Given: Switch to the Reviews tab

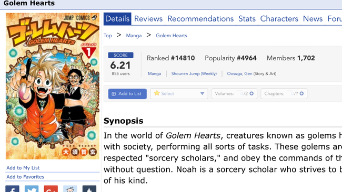Looking at the screenshot, I should click(148, 19).
